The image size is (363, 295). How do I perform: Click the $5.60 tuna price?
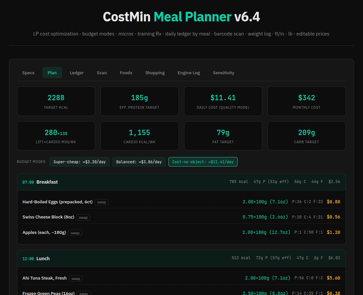[x=333, y=278]
